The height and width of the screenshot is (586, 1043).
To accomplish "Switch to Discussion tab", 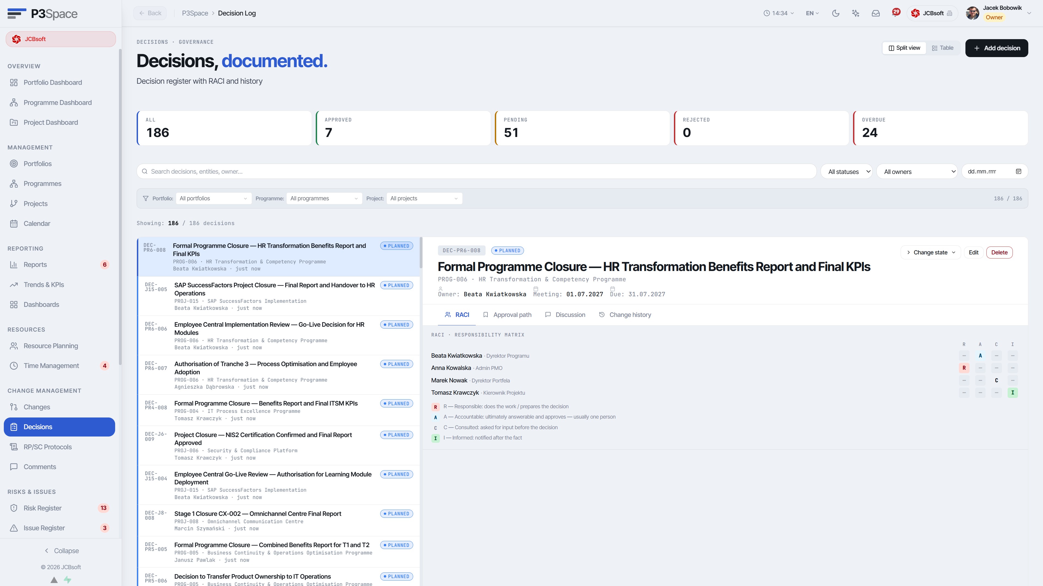I will [565, 315].
